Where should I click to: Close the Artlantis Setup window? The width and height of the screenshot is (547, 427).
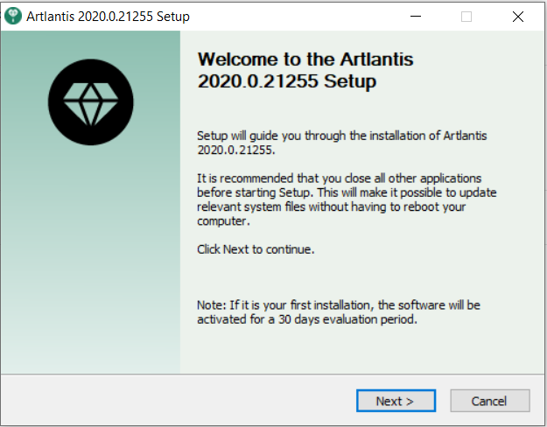tap(518, 16)
